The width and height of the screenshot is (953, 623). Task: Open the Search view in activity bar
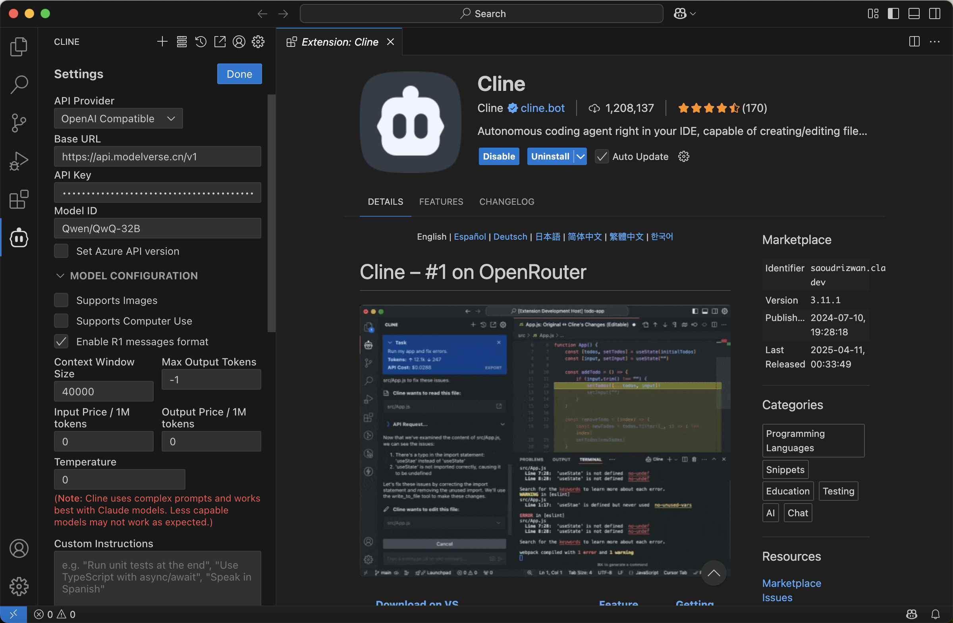pyautogui.click(x=19, y=85)
